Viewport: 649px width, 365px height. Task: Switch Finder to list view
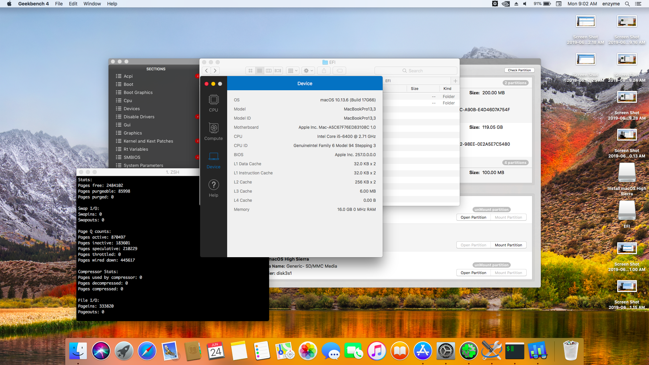point(260,71)
